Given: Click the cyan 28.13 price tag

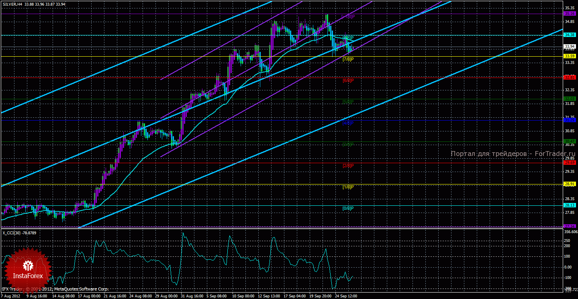Looking at the screenshot, I should (570, 205).
